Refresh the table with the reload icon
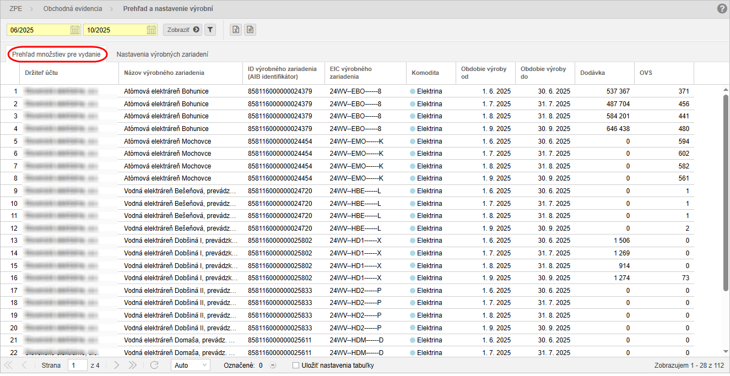This screenshot has width=730, height=376. (x=154, y=365)
